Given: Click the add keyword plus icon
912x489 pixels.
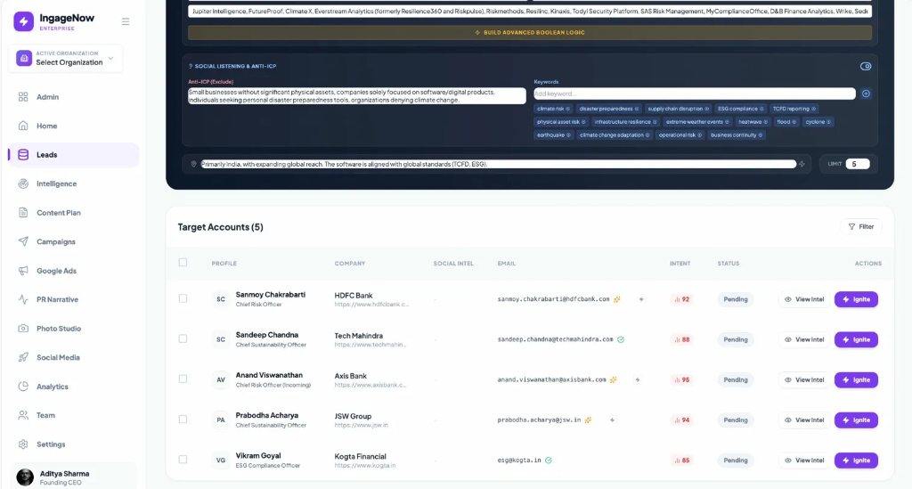Looking at the screenshot, I should pos(866,94).
